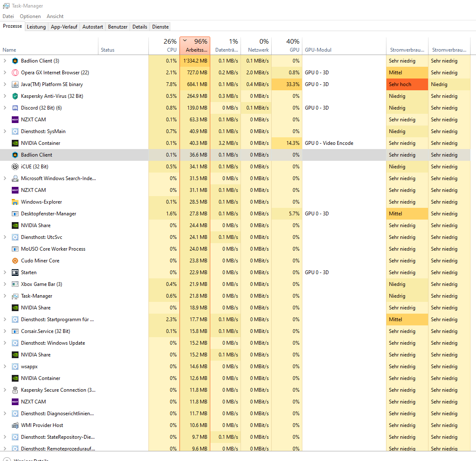Image resolution: width=476 pixels, height=461 pixels.
Task: Click the Badlion Client (3) icon
Action: [15, 61]
